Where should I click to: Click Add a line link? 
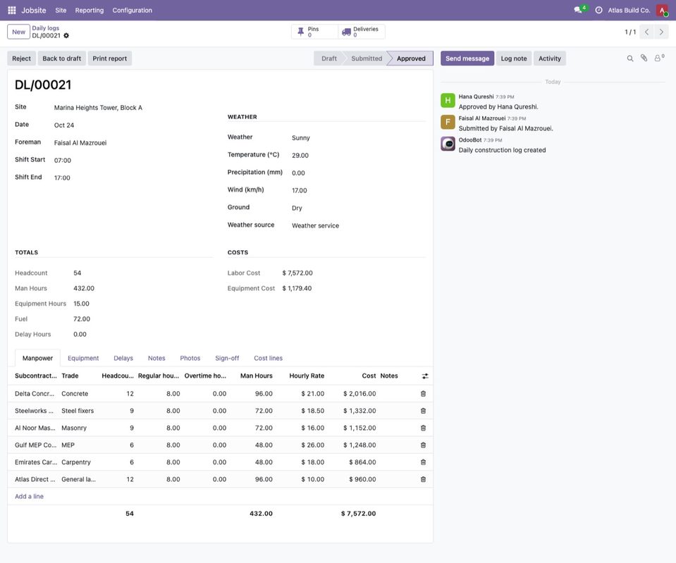(x=30, y=497)
